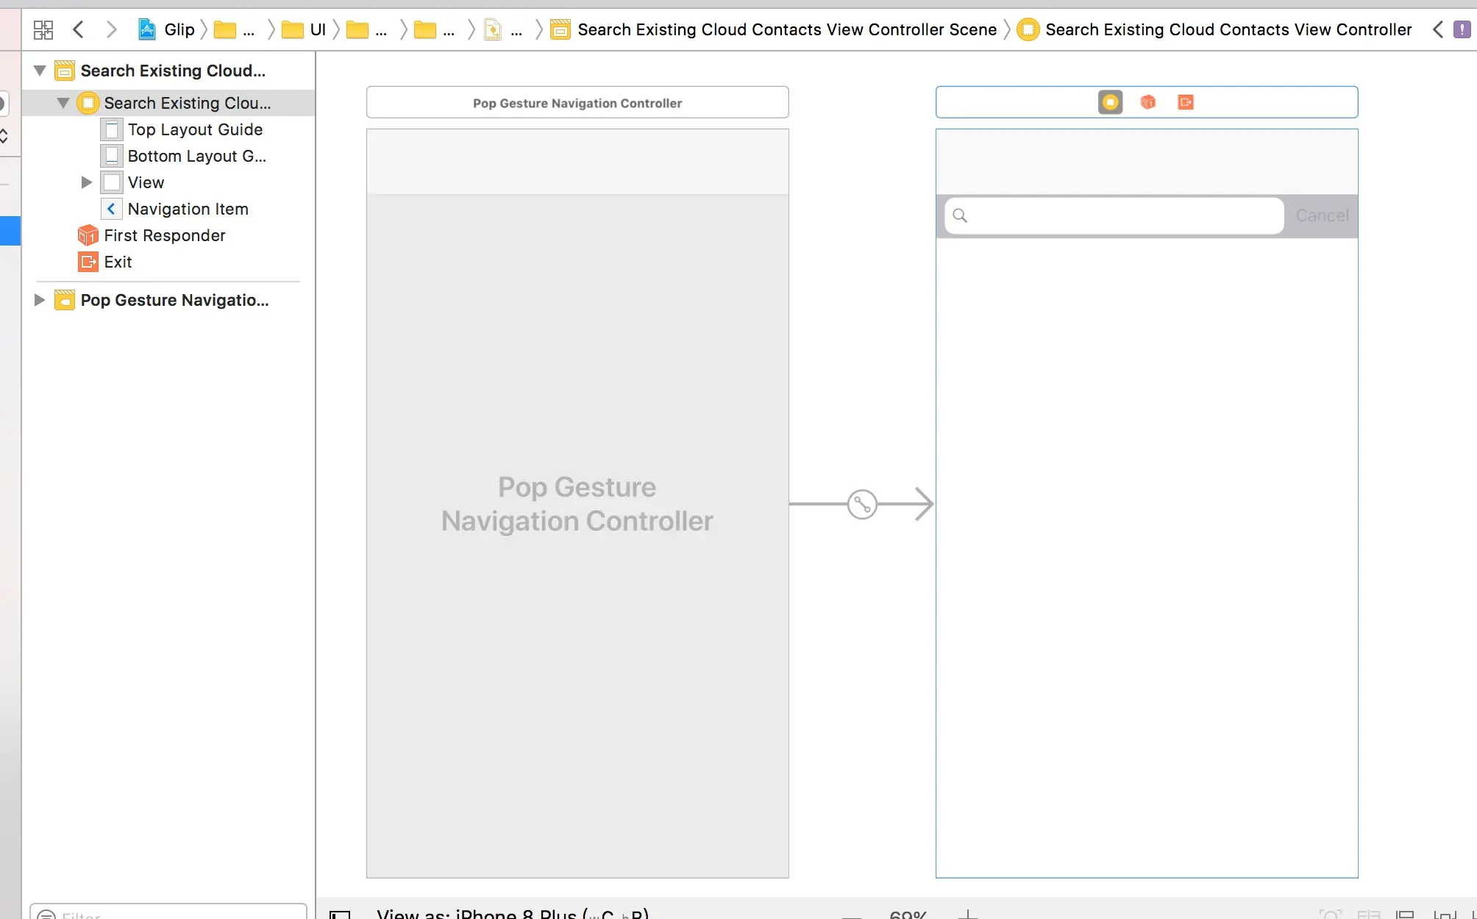Select Exit icon in scene dock
Screen dimensions: 1477x919
click(1185, 102)
